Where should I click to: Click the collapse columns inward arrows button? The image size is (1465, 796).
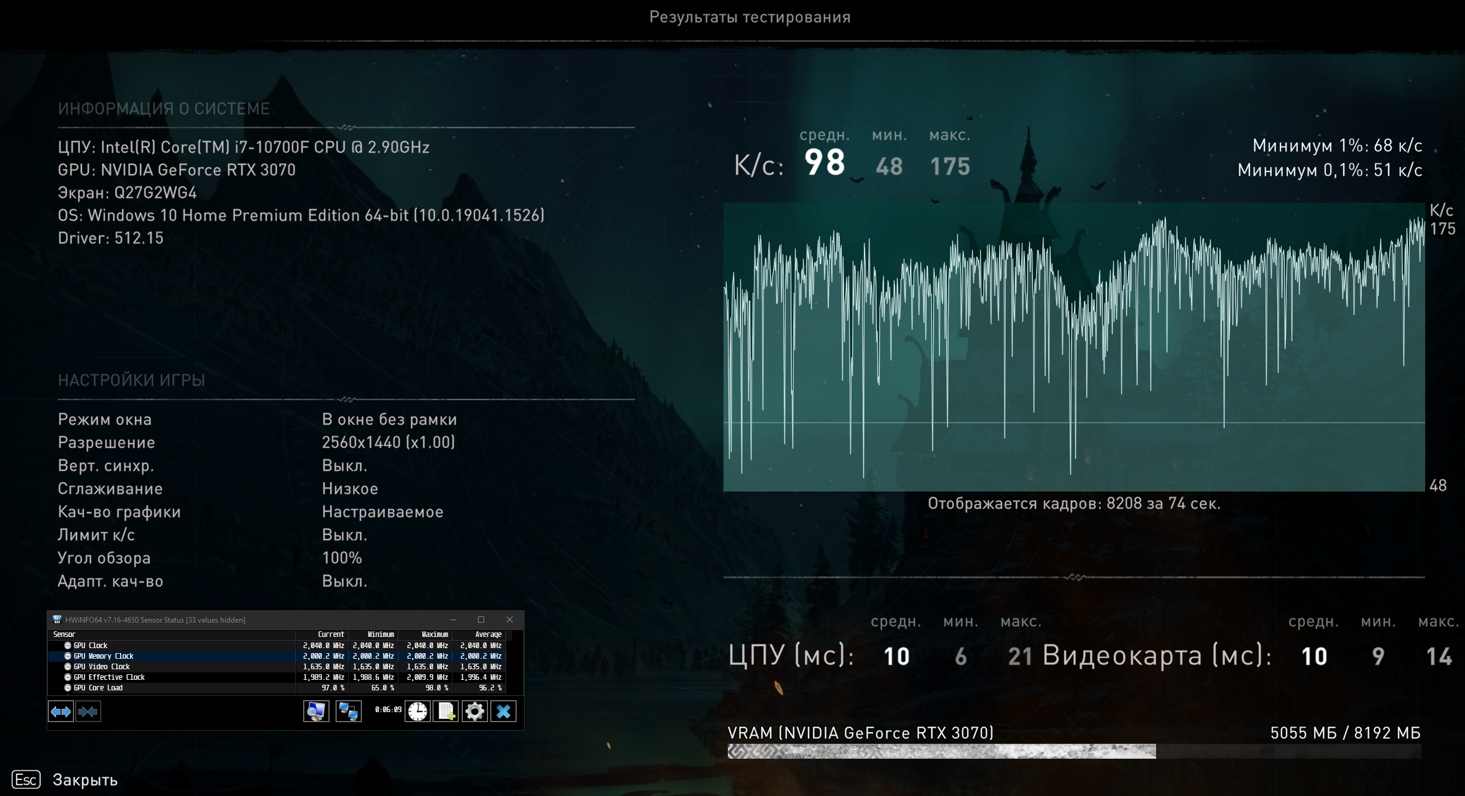coord(88,711)
